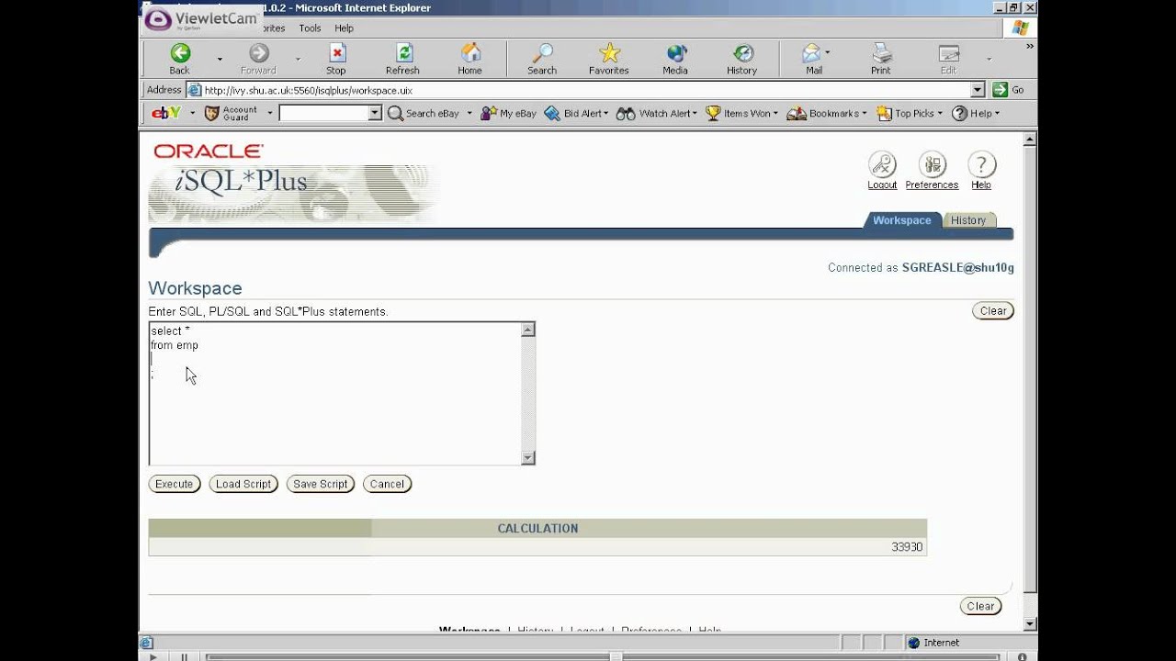Click the Watch Alert binoculars item
Viewport: 1176px width, 661px height.
pos(657,113)
